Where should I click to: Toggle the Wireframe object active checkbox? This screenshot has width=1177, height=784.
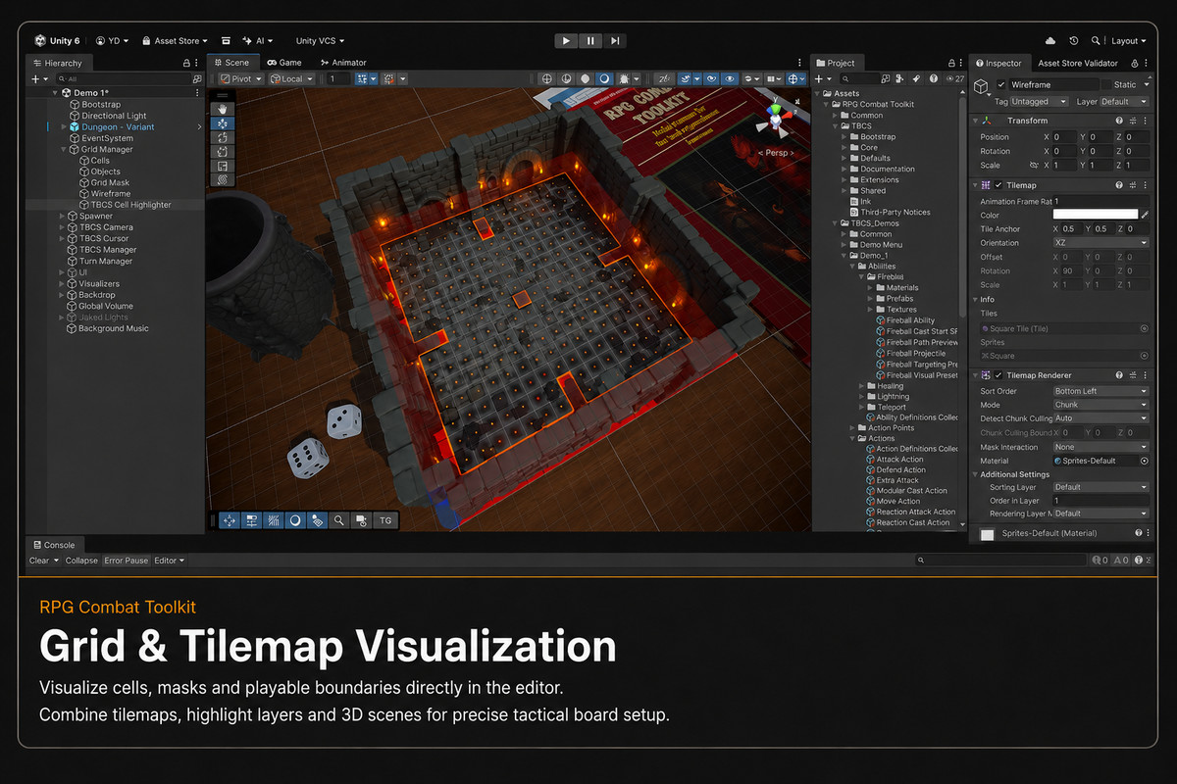[1001, 85]
